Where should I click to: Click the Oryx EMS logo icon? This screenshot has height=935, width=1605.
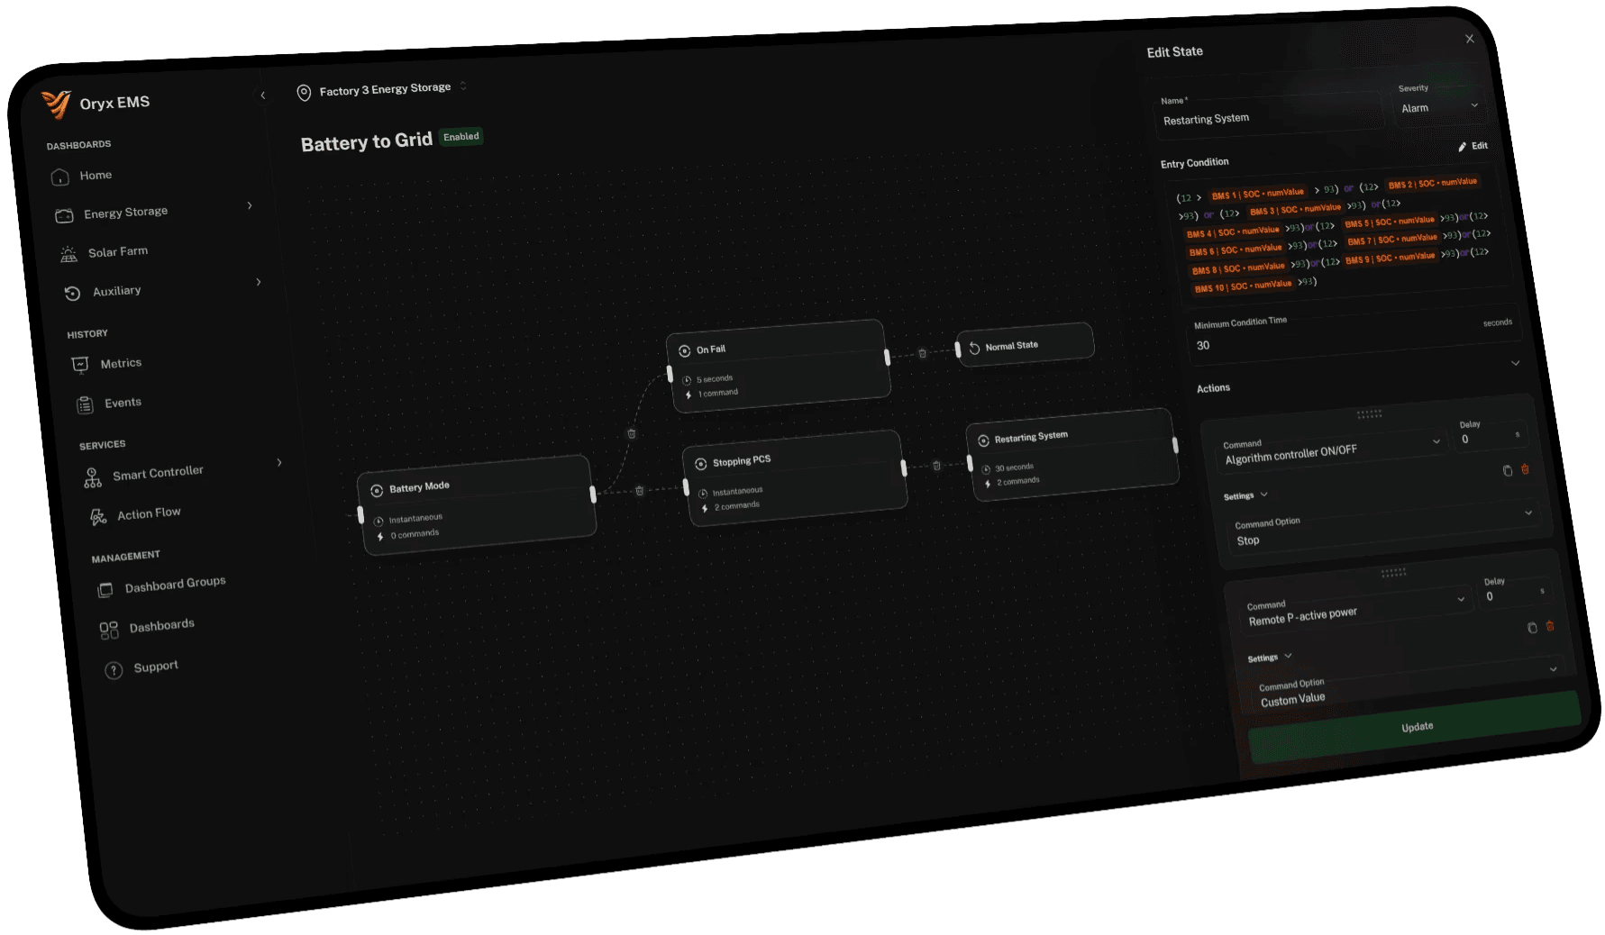[x=57, y=104]
